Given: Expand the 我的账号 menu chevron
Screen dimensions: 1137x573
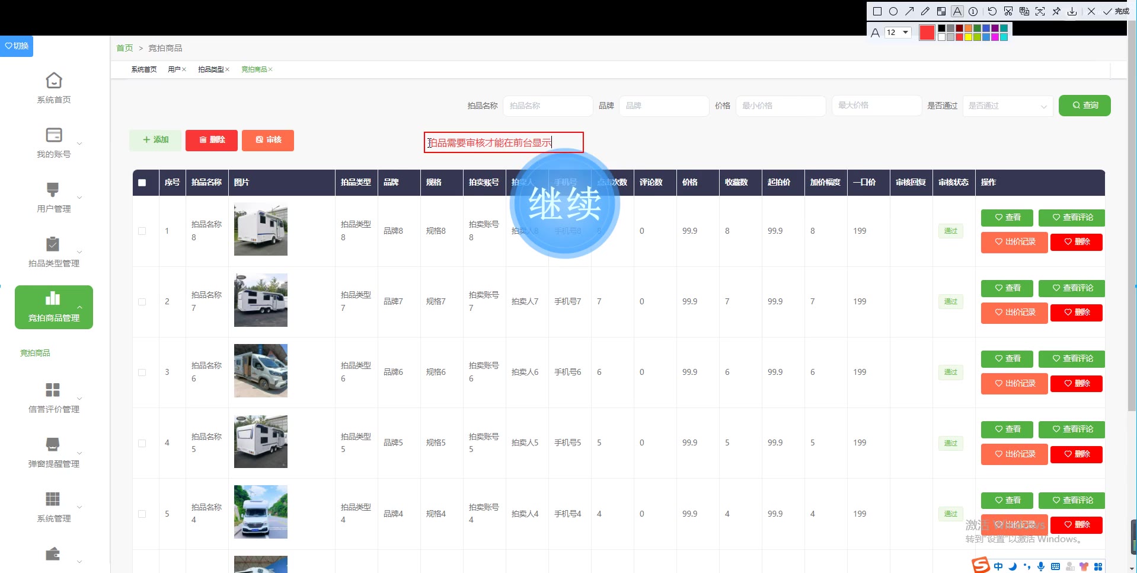Looking at the screenshot, I should pyautogui.click(x=79, y=144).
